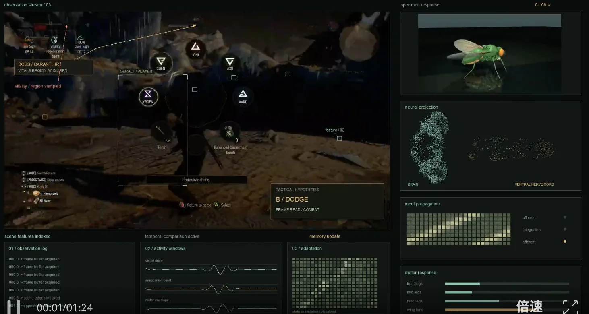The image size is (589, 314).
Task: Click the 'scene edges indexed' log row
Action: coord(34,298)
